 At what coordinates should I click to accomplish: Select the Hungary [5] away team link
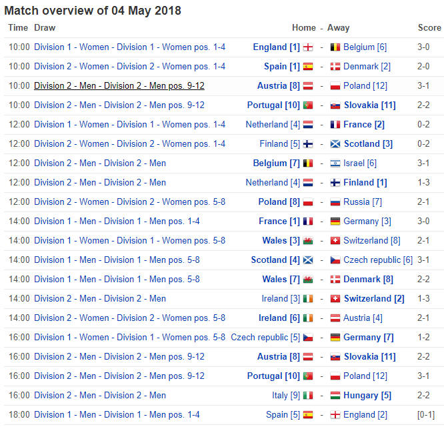click(x=367, y=396)
